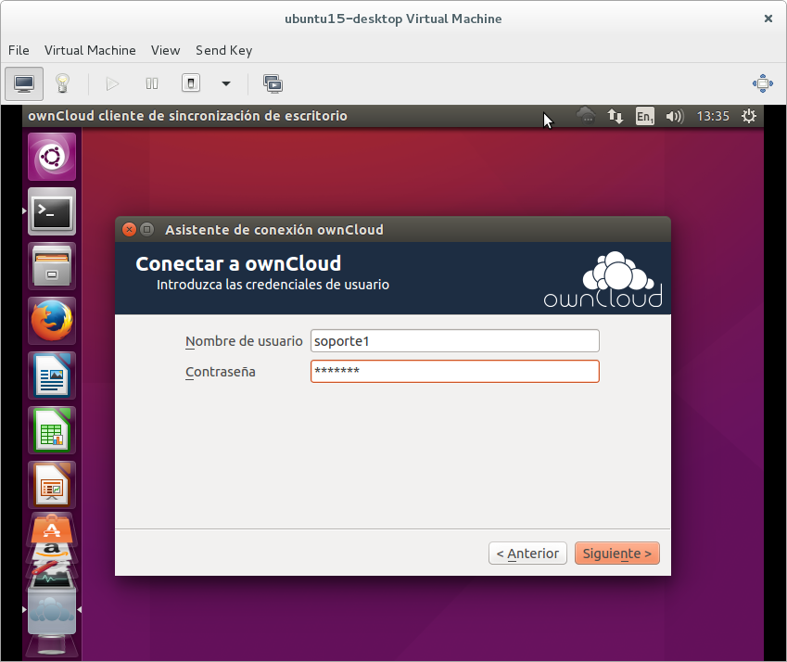Click the clock showing 13:35
Image resolution: width=787 pixels, height=662 pixels.
[x=713, y=116]
